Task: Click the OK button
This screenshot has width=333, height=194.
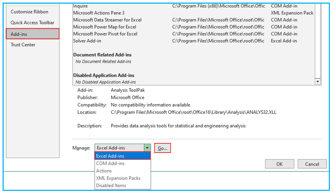Action: [x=279, y=164]
